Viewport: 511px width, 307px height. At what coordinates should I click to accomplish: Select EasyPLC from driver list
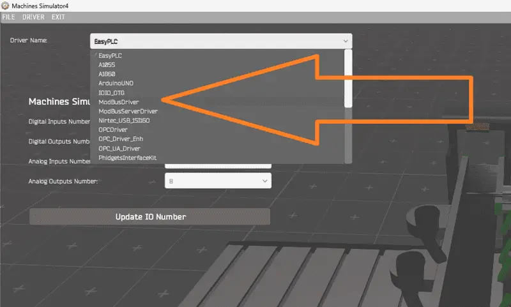point(110,56)
